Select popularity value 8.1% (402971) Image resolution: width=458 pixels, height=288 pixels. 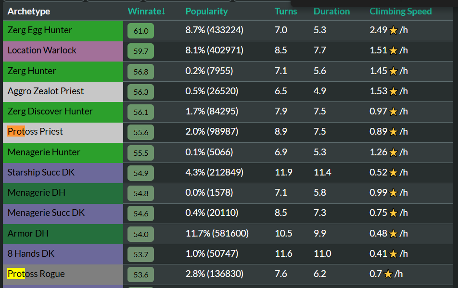[215, 50]
